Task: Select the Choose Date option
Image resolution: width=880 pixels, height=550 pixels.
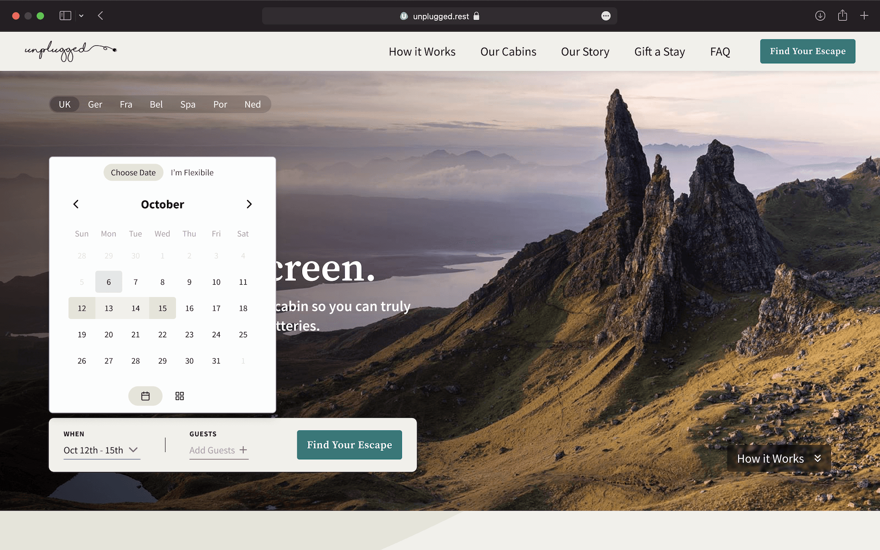Action: (133, 172)
